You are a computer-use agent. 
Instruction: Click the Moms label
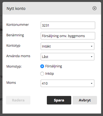[x=11, y=83]
